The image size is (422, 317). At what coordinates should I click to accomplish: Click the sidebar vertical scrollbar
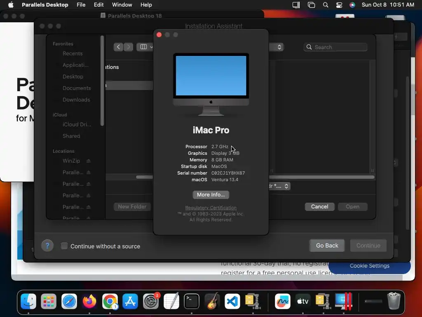[102, 81]
